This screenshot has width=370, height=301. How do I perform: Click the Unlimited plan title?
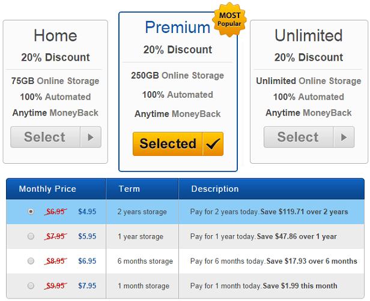pos(309,35)
